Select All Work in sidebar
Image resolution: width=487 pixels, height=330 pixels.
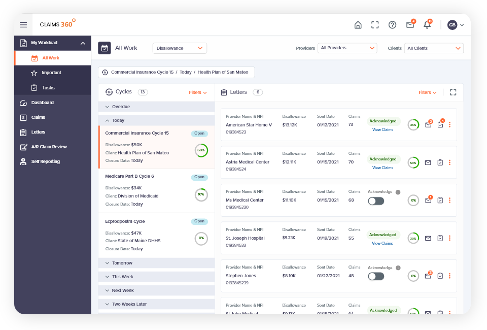(x=53, y=58)
